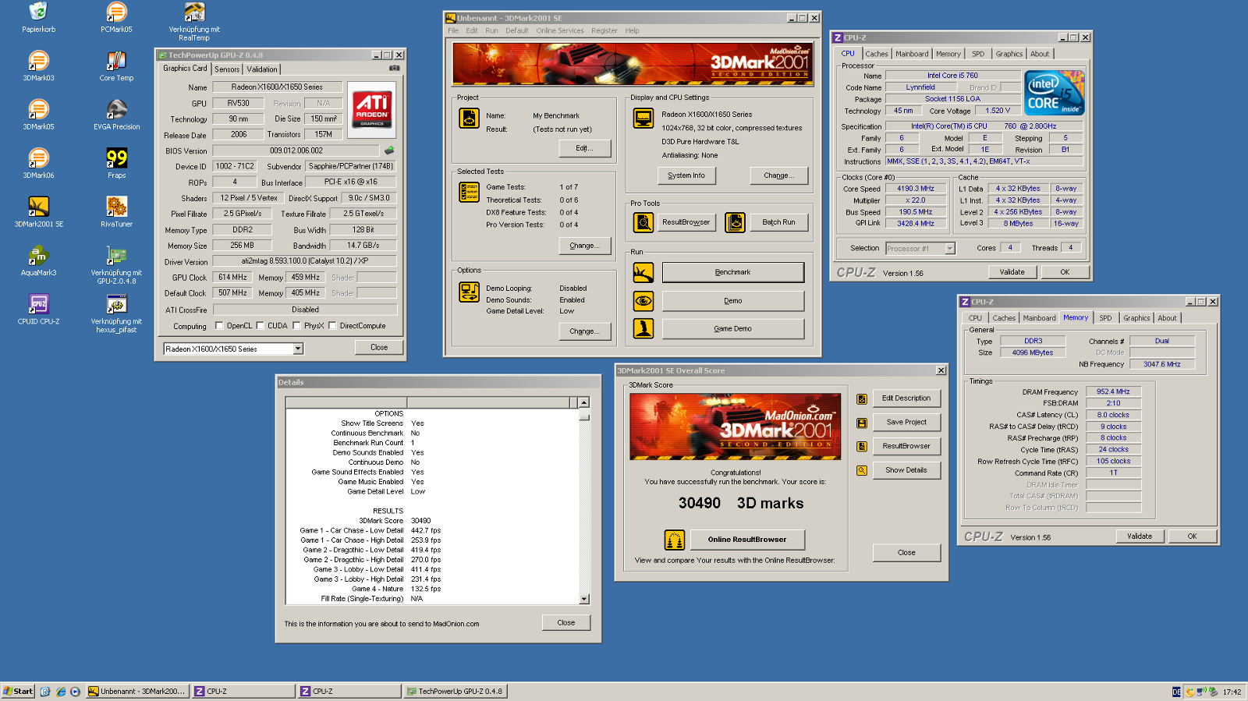This screenshot has height=701, width=1248.
Task: Click the Close button in GPU-Z
Action: tap(379, 348)
